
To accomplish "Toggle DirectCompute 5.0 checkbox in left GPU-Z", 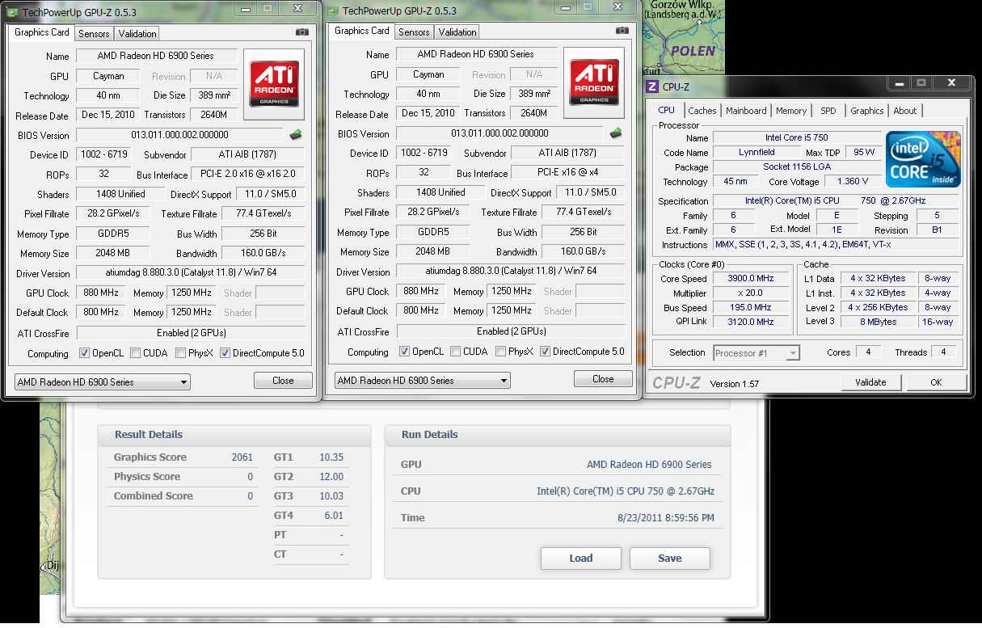I will pos(225,353).
